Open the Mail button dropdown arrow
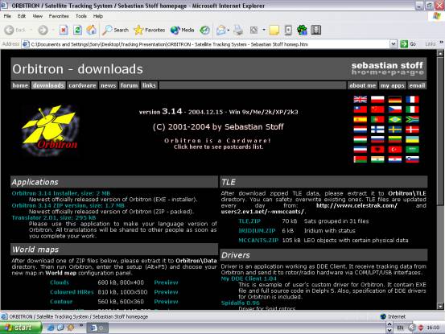 229,30
